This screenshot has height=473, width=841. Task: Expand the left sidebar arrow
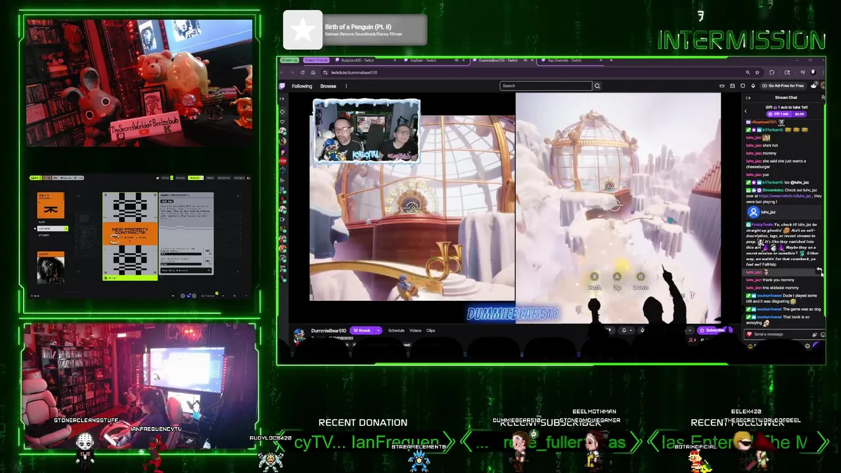[x=283, y=99]
